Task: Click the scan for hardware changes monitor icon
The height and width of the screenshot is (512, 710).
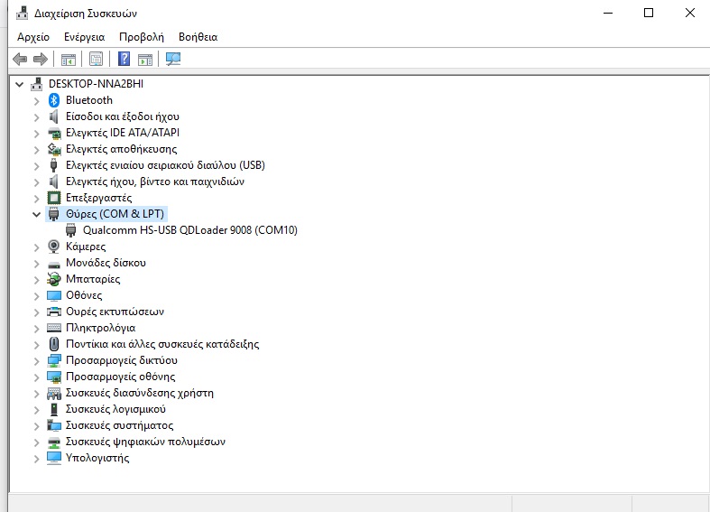Action: click(x=173, y=60)
